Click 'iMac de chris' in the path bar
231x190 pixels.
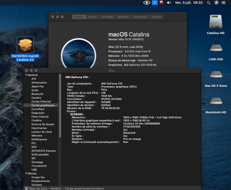click(x=38, y=188)
